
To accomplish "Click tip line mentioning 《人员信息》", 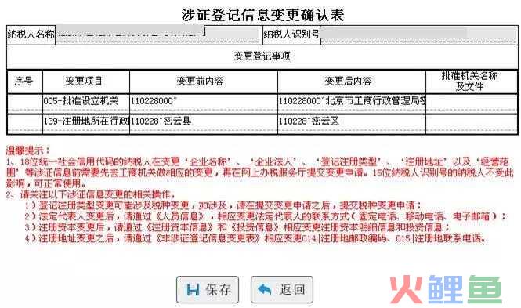I will click(x=265, y=216).
